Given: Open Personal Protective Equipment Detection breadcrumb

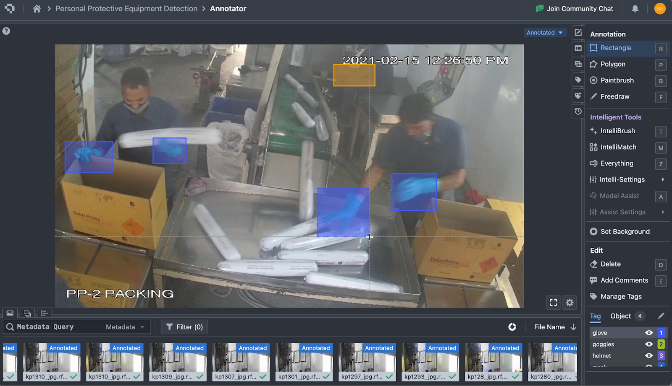Looking at the screenshot, I should [126, 8].
